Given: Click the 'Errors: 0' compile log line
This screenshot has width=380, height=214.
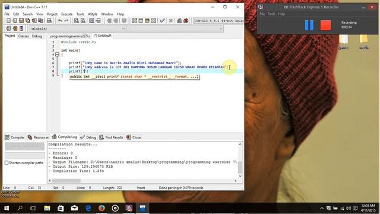Looking at the screenshot, I should point(61,153).
